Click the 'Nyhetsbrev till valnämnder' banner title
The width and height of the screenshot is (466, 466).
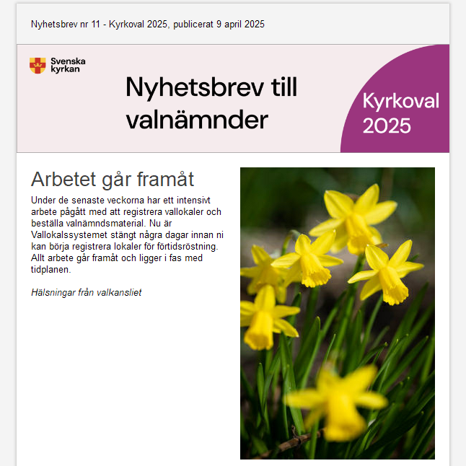[211, 103]
